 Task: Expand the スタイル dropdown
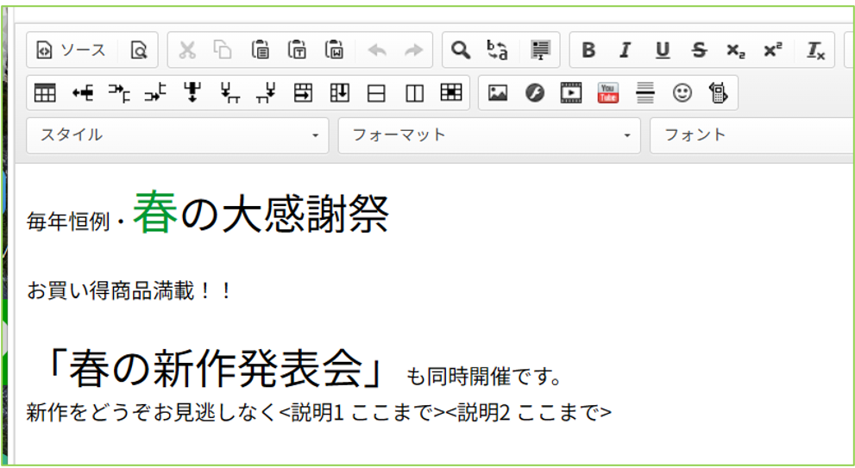[x=178, y=135]
